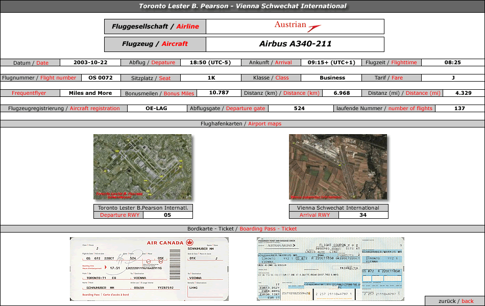Click the page title Toronto - Vienna banner
The width and height of the screenshot is (485, 306).
point(243,6)
